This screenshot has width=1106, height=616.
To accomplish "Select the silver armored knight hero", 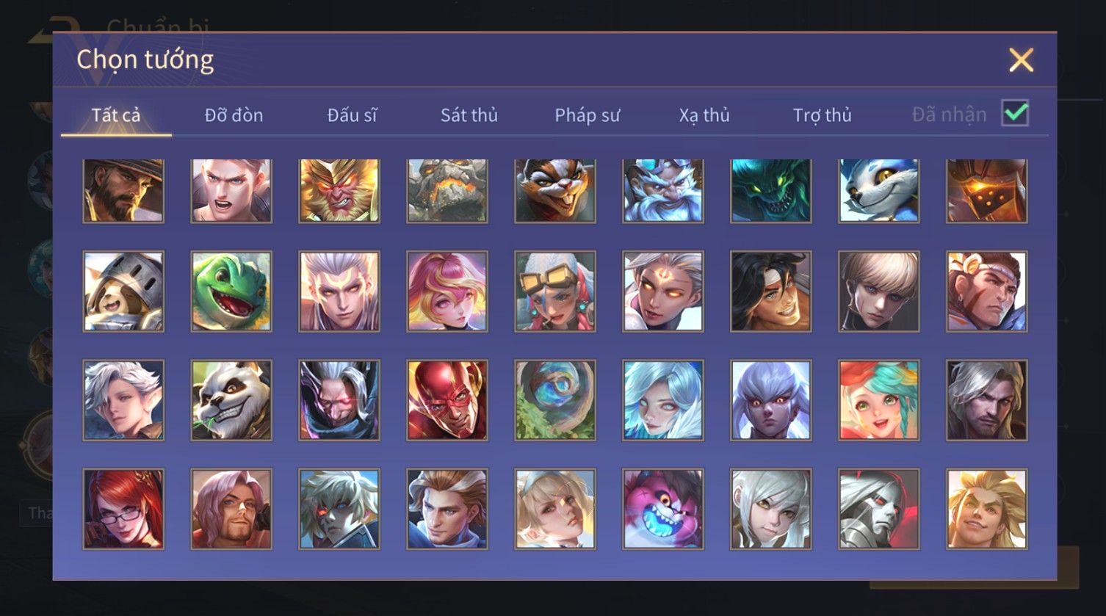I will click(879, 509).
